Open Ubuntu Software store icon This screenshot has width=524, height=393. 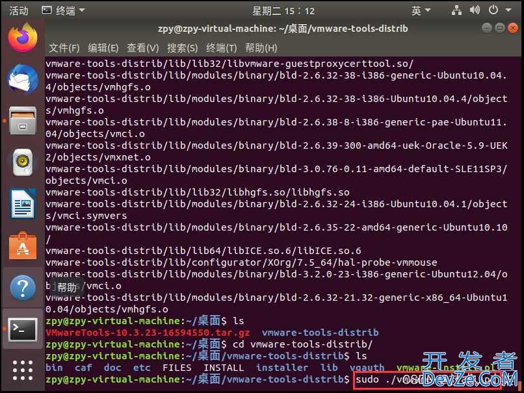(x=23, y=246)
